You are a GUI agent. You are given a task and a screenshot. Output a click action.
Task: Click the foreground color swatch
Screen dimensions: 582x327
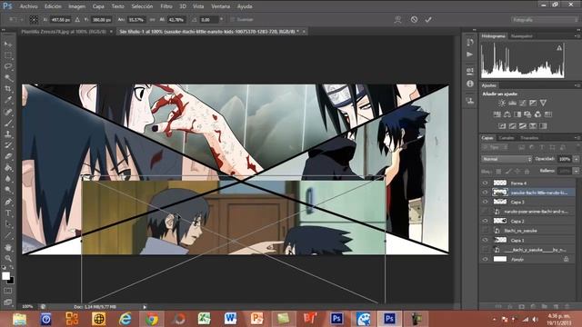[5, 276]
